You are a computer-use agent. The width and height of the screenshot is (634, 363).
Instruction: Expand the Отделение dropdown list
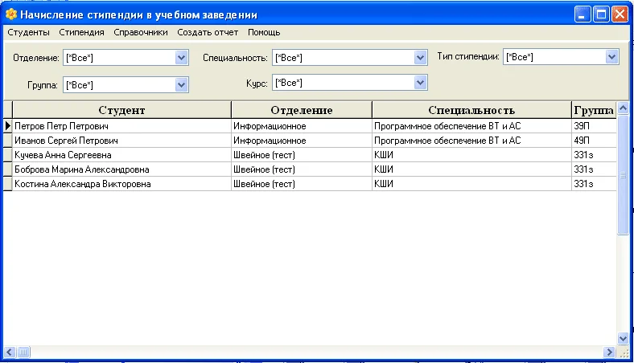pyautogui.click(x=181, y=58)
